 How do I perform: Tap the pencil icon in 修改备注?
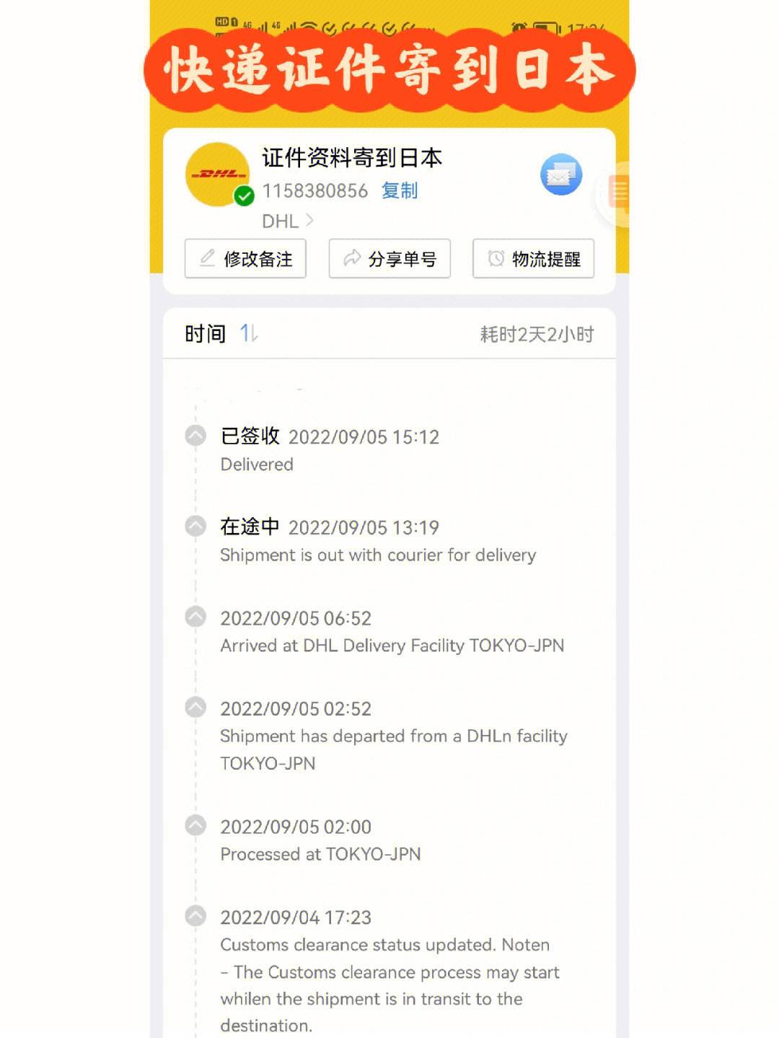click(x=207, y=258)
